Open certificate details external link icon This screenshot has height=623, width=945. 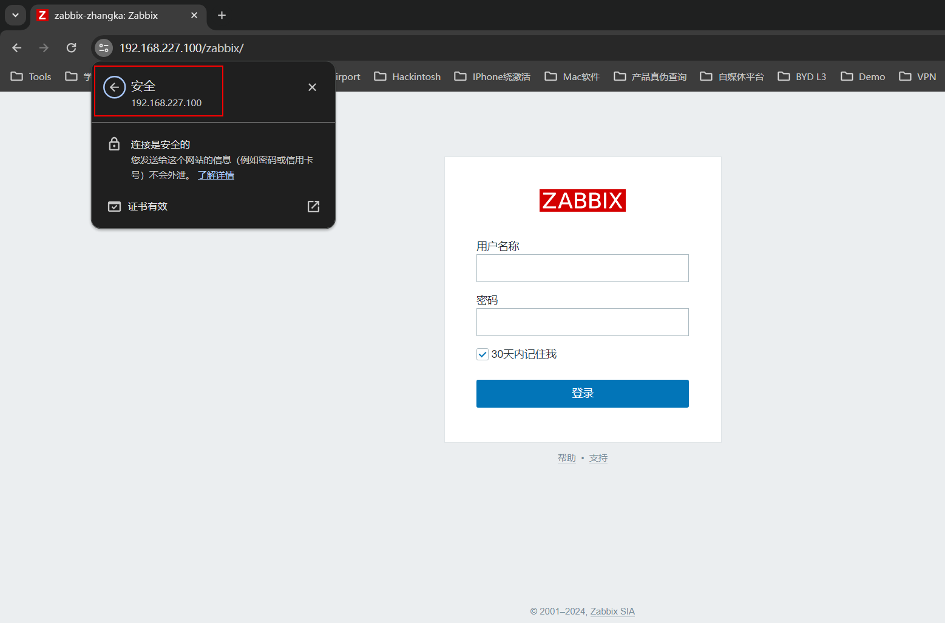[313, 206]
